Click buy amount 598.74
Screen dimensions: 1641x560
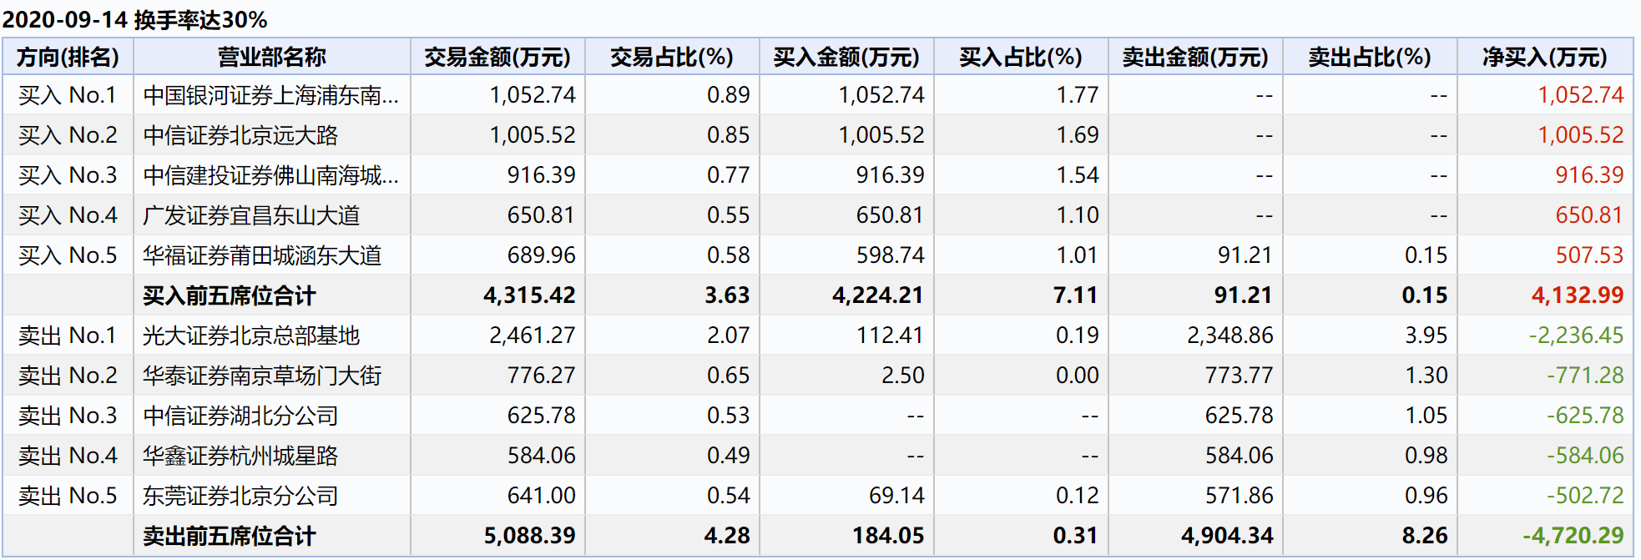point(891,255)
